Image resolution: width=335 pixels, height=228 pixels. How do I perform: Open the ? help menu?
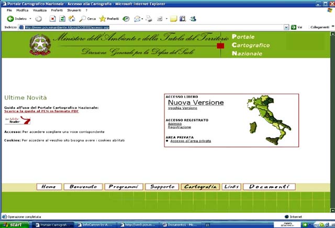pyautogui.click(x=86, y=10)
